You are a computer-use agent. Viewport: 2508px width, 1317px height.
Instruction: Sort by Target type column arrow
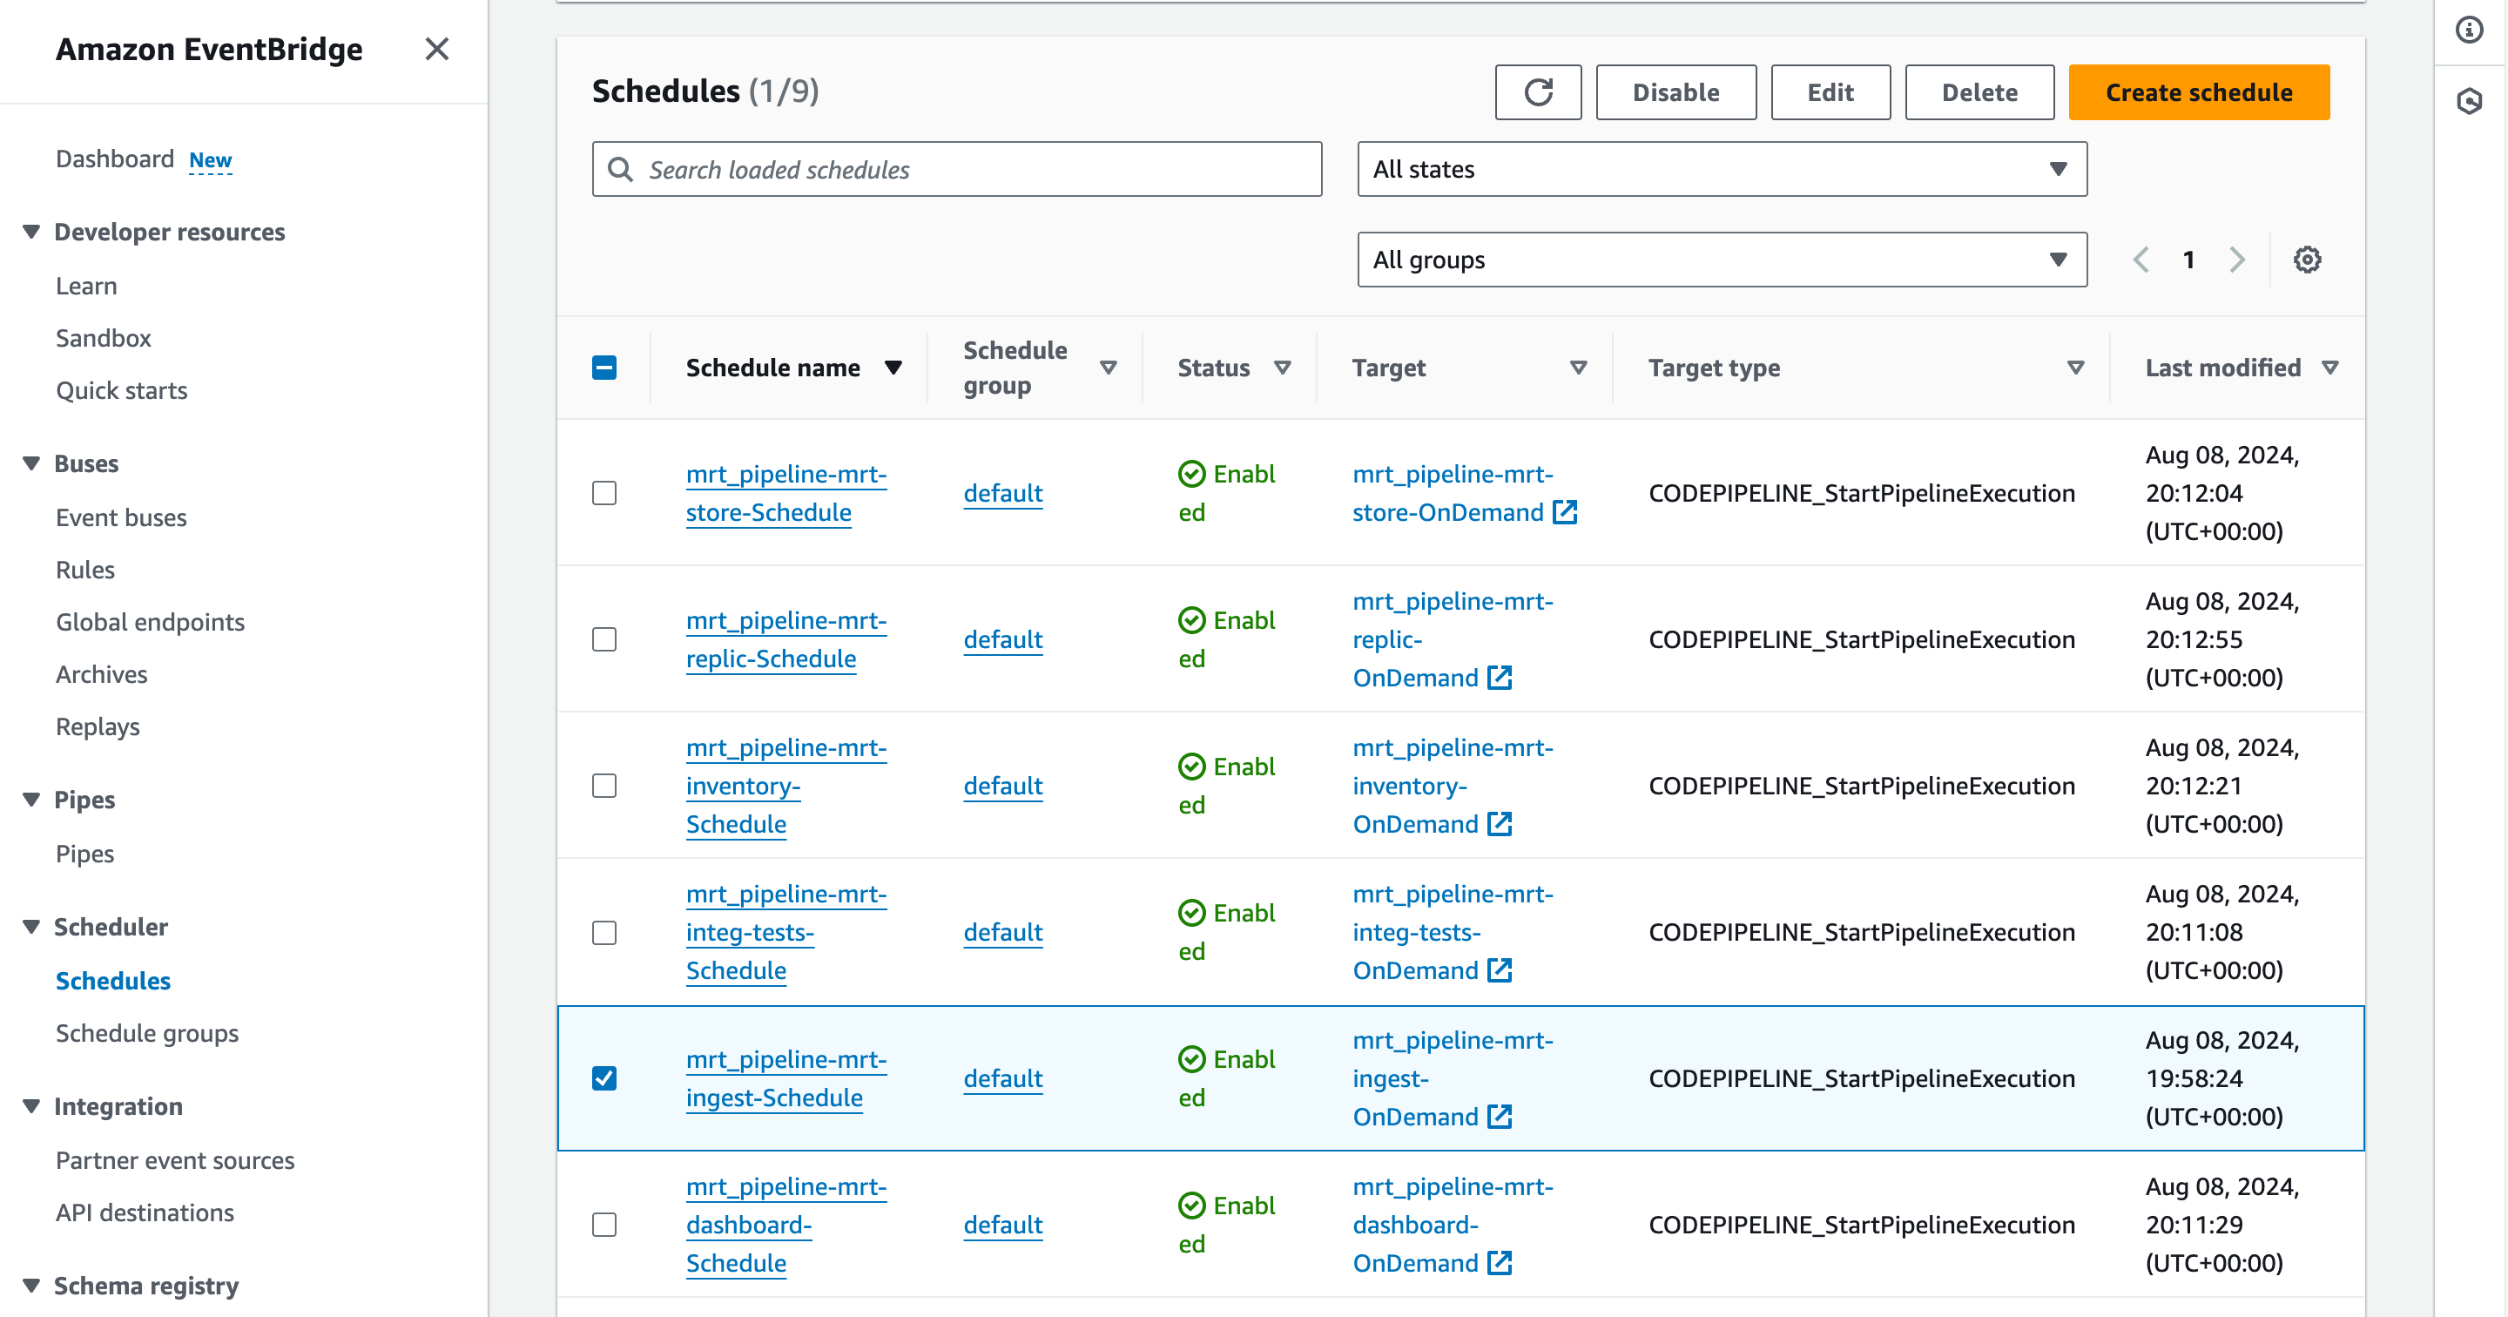coord(2074,368)
